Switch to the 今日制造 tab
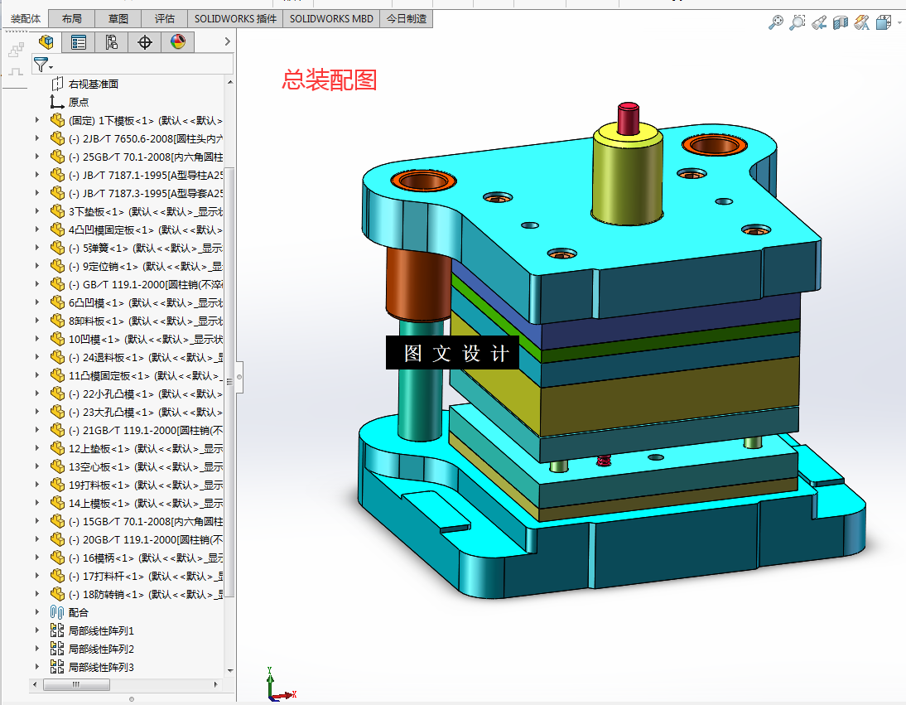Viewport: 906px width, 705px height. coord(406,18)
